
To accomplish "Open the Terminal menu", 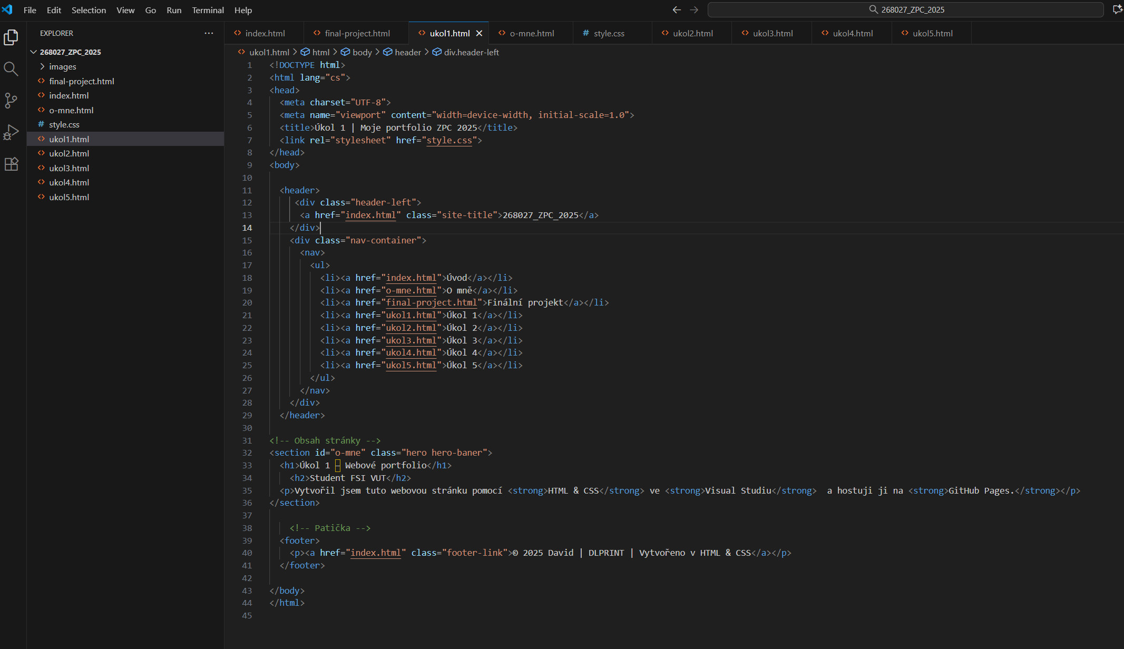I will pyautogui.click(x=208, y=10).
